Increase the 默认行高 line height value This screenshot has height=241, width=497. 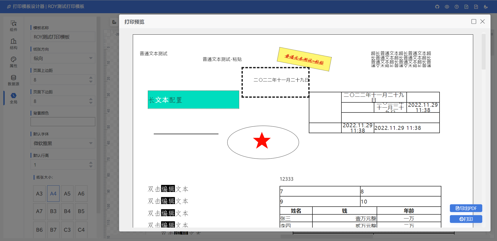[x=91, y=163]
